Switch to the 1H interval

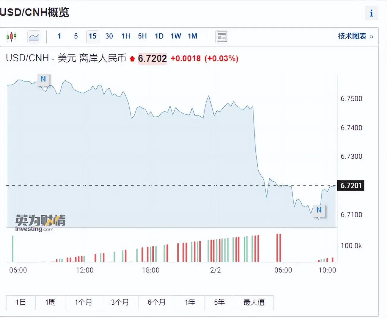[x=126, y=36]
